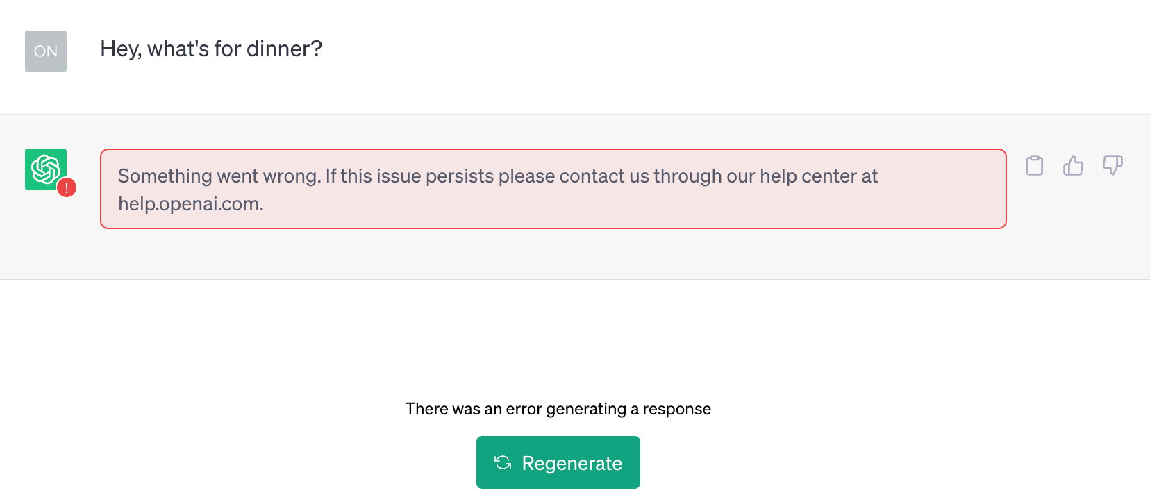1150x504 pixels.
Task: Click Regenerate to retry the response
Action: point(558,462)
